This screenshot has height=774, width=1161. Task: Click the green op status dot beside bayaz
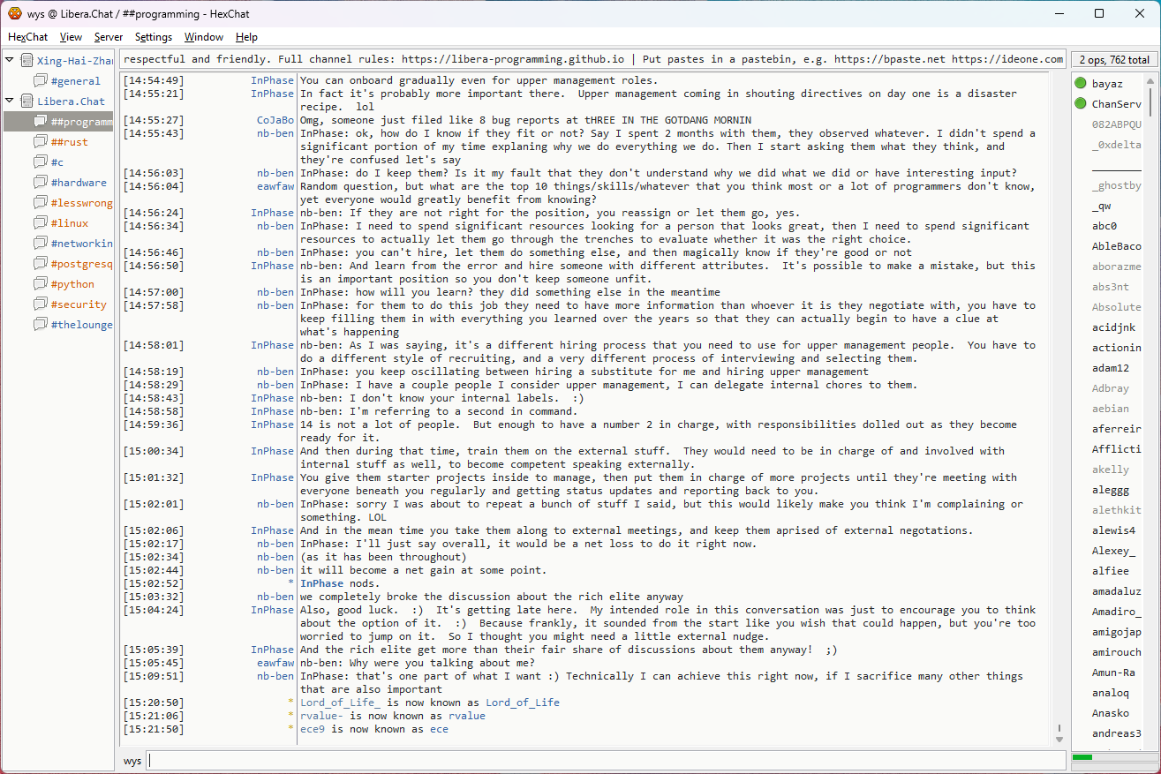pyautogui.click(x=1081, y=84)
